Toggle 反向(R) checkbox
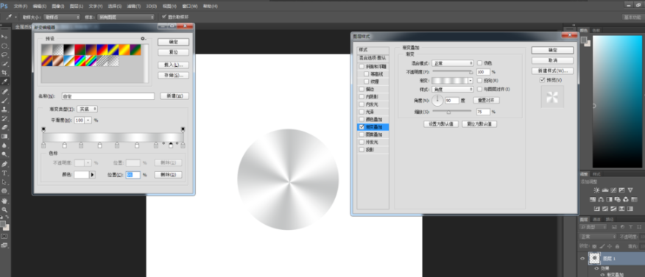This screenshot has height=277, width=645. 479,80
